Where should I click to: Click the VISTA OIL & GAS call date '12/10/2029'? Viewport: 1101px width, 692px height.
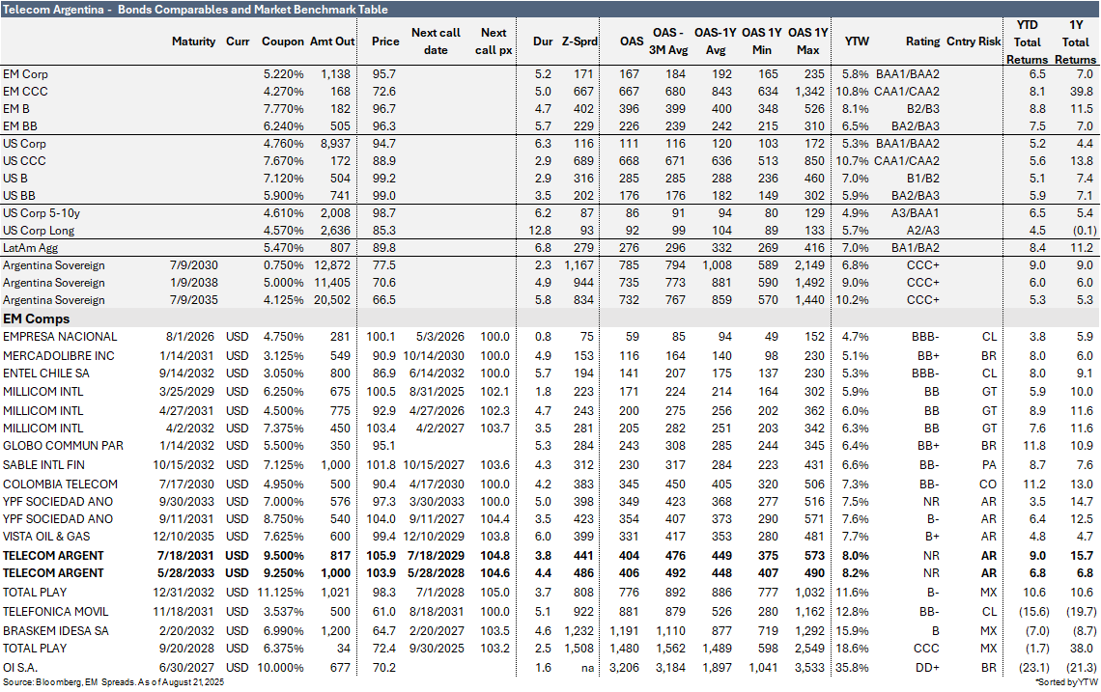click(434, 537)
